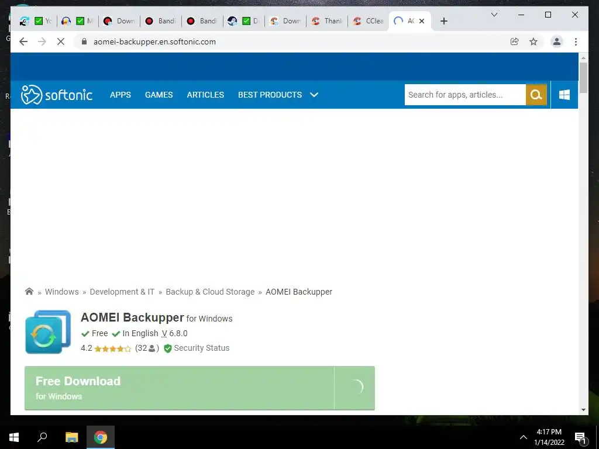This screenshot has width=599, height=449.
Task: Open the Chrome profile avatar menu
Action: coord(557,42)
